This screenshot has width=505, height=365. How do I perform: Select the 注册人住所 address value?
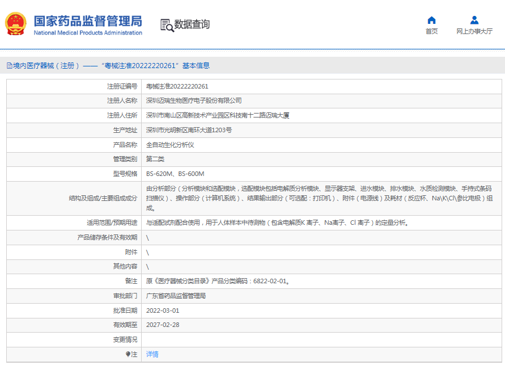click(x=218, y=115)
